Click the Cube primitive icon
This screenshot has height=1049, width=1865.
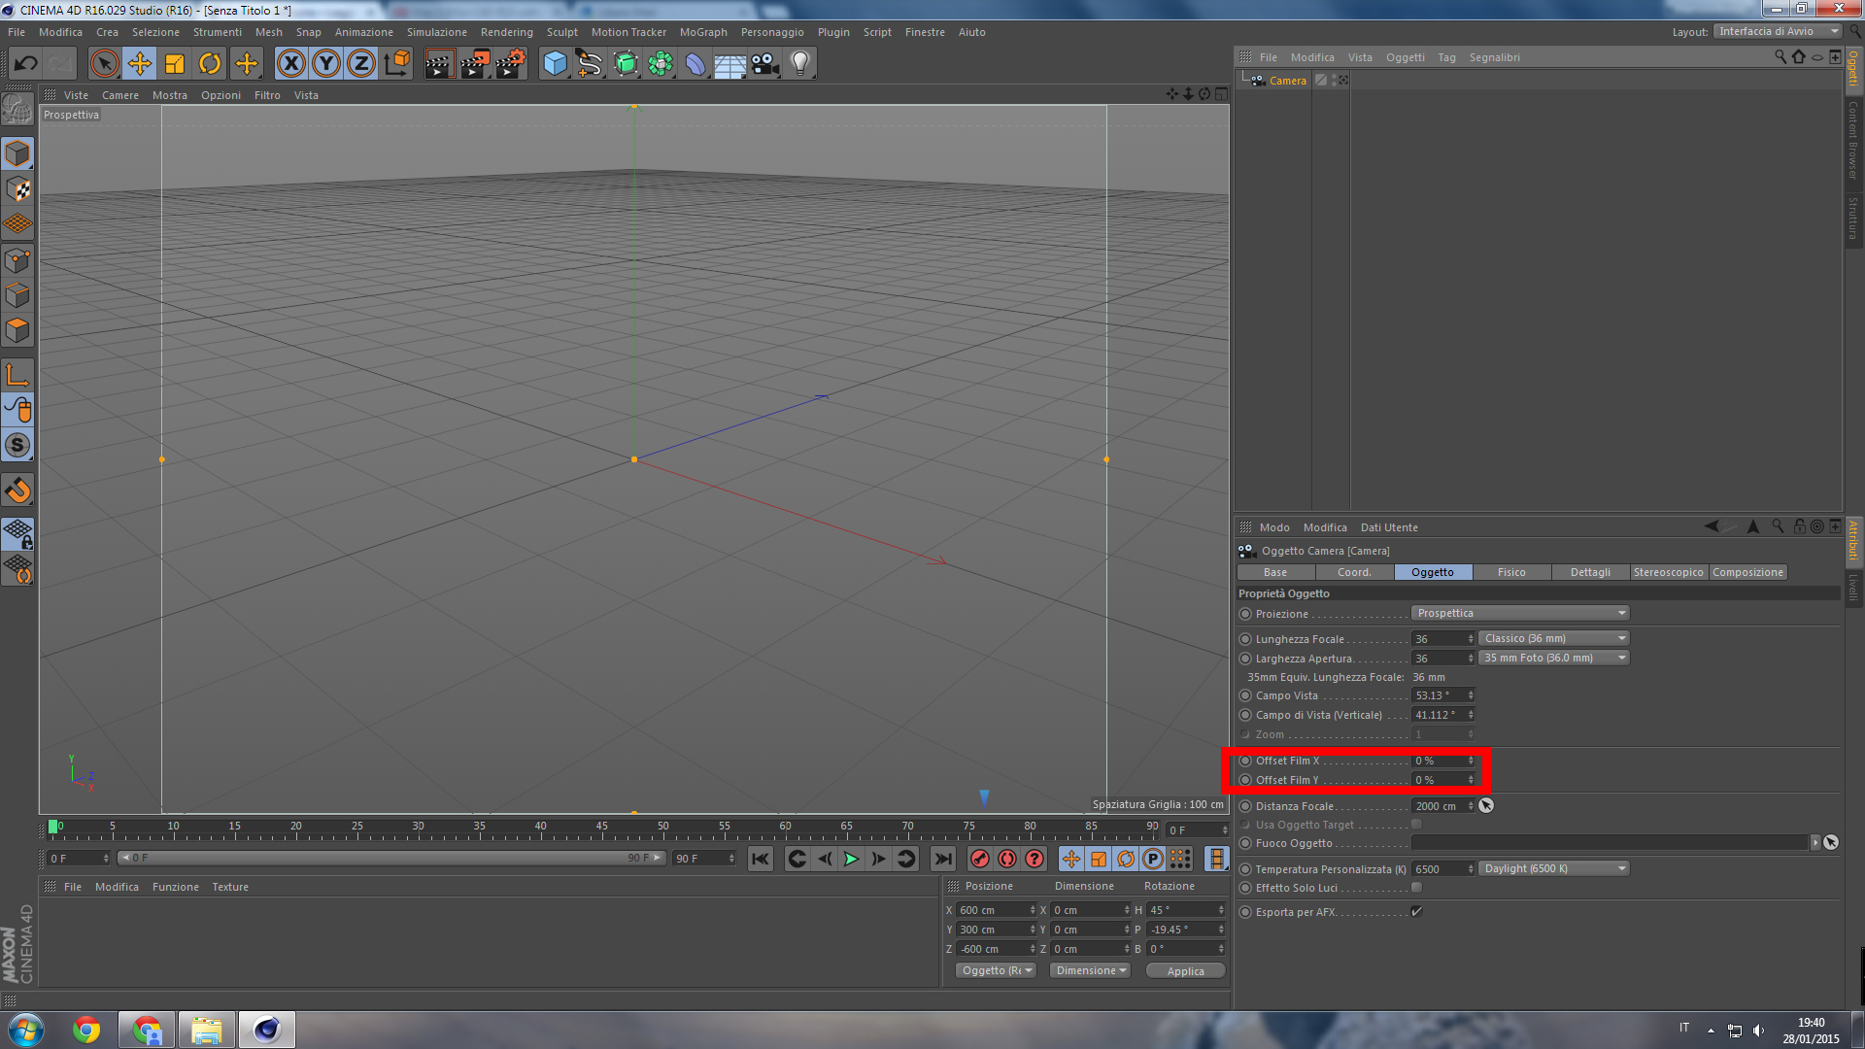coord(555,64)
